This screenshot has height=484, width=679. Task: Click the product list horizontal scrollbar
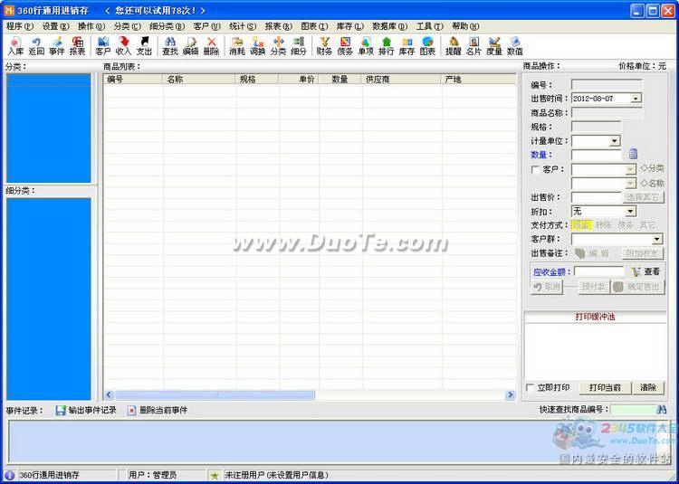[308, 394]
